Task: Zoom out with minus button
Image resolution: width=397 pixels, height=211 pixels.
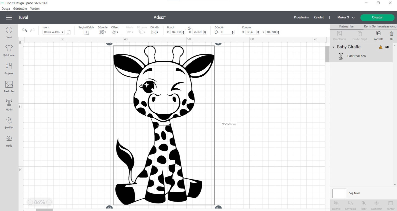Action: pos(30,202)
